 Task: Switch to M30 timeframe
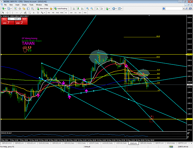click(x=62, y=13)
